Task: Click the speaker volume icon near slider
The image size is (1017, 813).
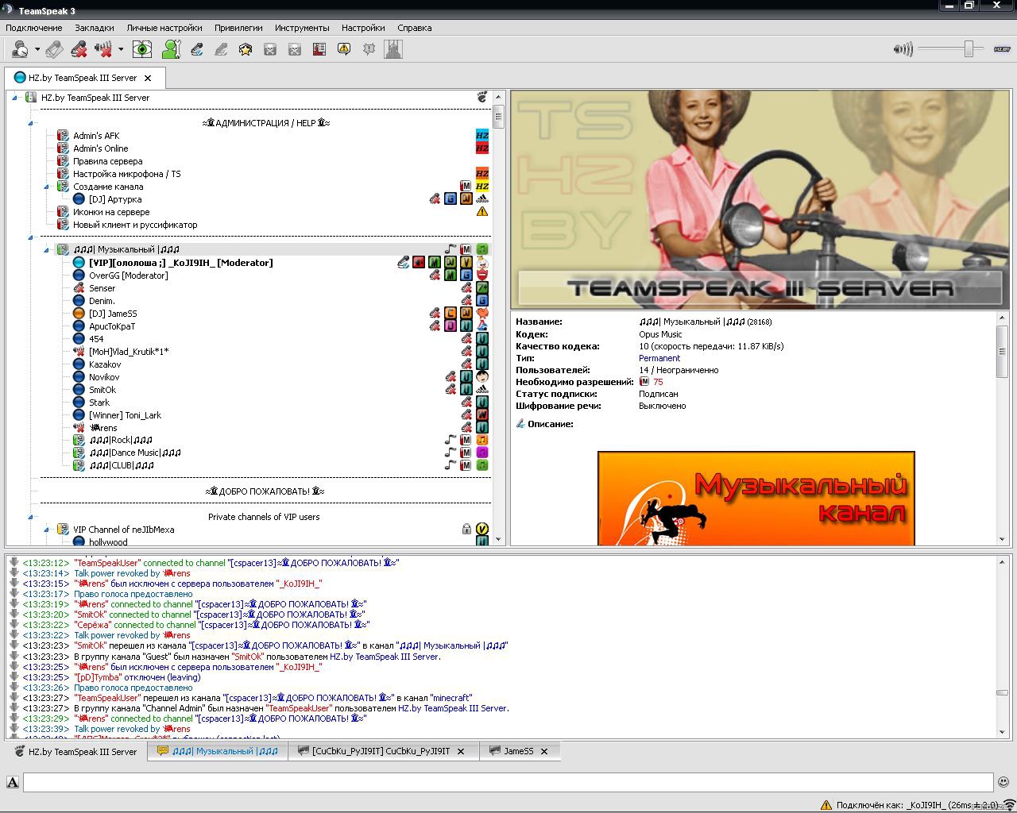Action: (903, 49)
